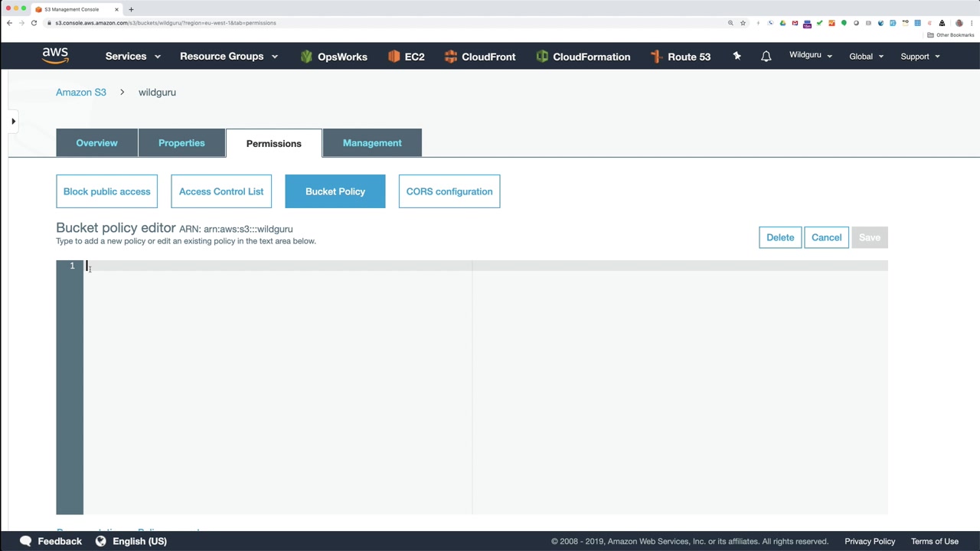Click the Delete policy button
This screenshot has height=551, width=980.
pyautogui.click(x=780, y=237)
